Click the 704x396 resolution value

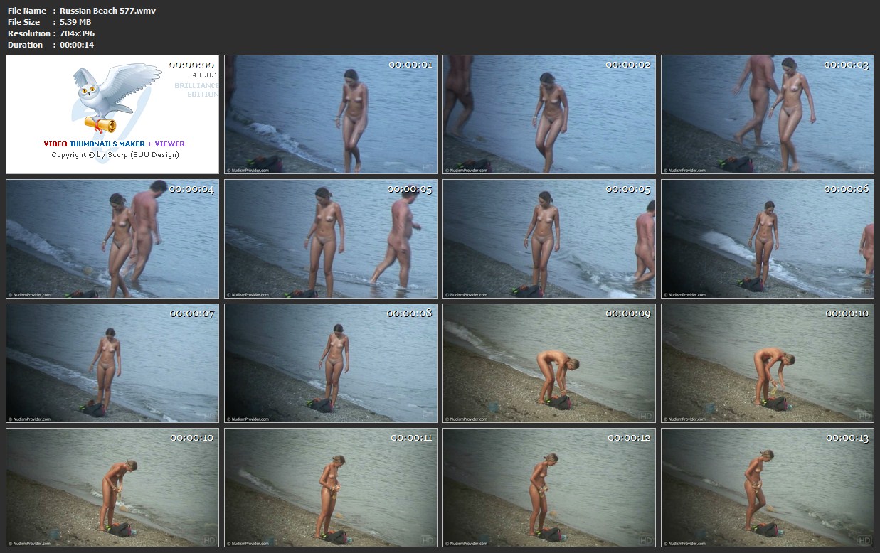pyautogui.click(x=77, y=33)
